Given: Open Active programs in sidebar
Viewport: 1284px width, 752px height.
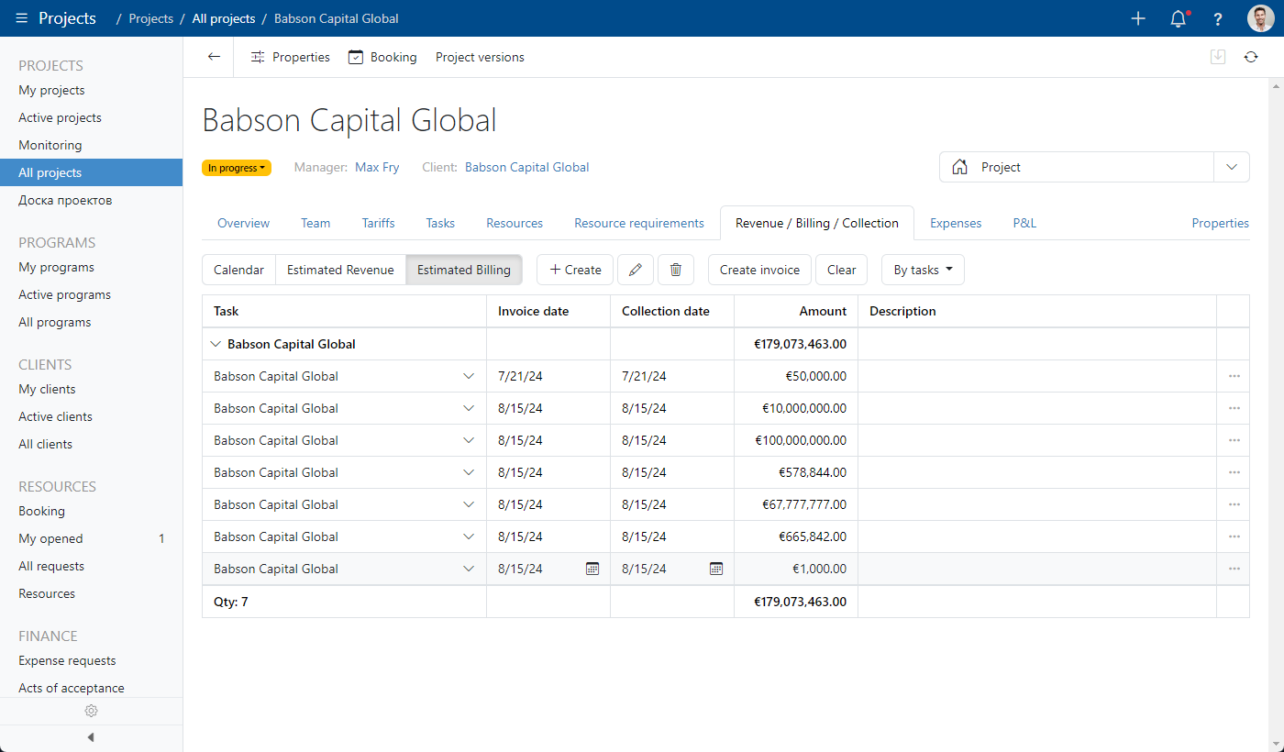Looking at the screenshot, I should point(65,294).
